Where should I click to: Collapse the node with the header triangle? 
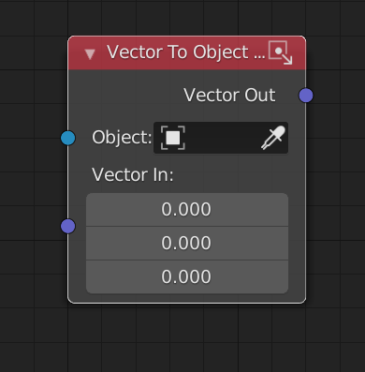[90, 53]
